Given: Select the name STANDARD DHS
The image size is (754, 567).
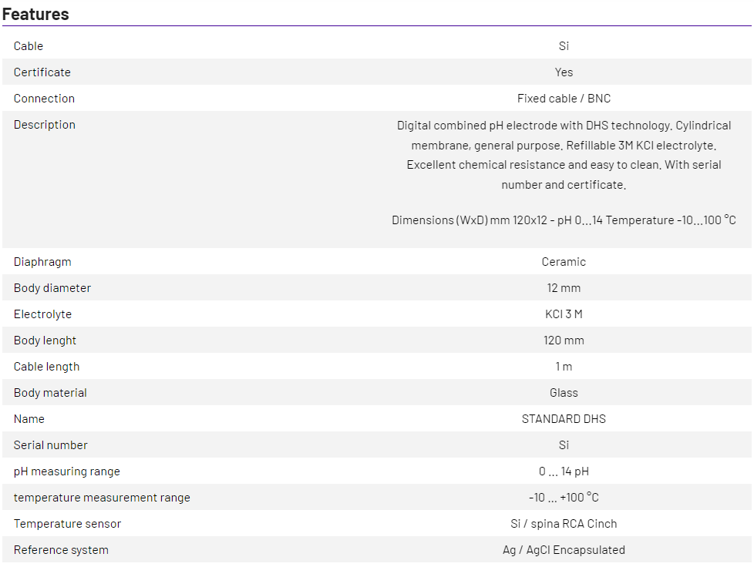Looking at the screenshot, I should pos(564,419).
